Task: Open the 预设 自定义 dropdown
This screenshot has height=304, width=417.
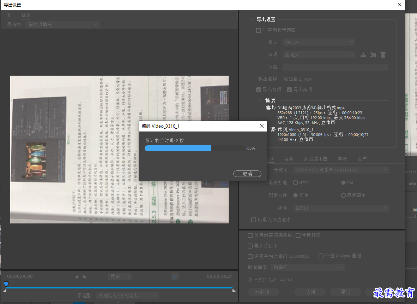Action: click(319, 55)
